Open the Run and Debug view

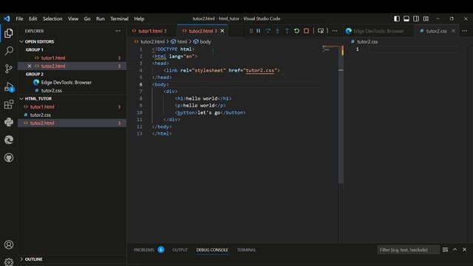click(9, 87)
